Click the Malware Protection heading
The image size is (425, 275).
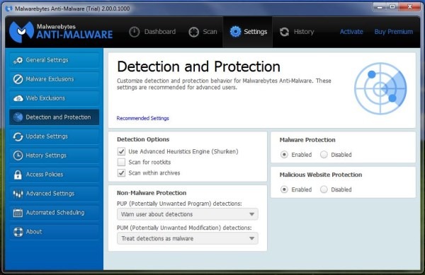307,140
